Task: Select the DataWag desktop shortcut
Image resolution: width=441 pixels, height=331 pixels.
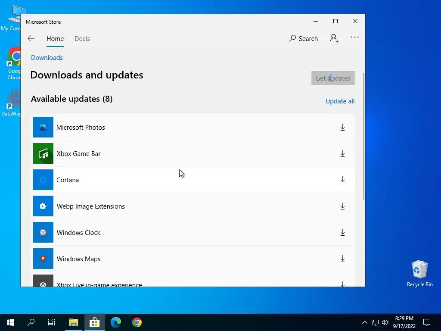Action: pyautogui.click(x=12, y=103)
